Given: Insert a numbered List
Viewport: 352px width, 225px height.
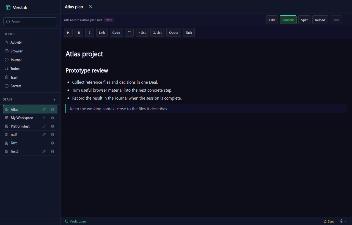Looking at the screenshot, I should click(157, 32).
